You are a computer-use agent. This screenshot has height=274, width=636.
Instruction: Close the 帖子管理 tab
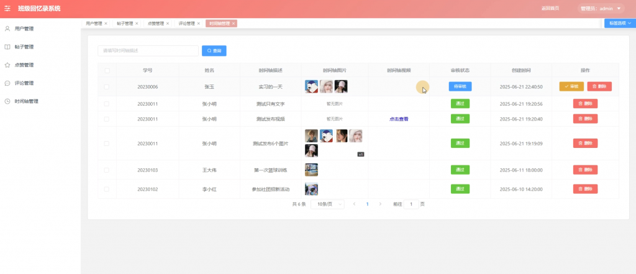click(137, 24)
